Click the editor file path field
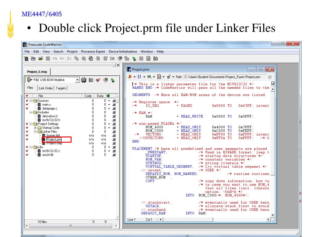Viewport: 316px width, 237px height. [x=225, y=77]
